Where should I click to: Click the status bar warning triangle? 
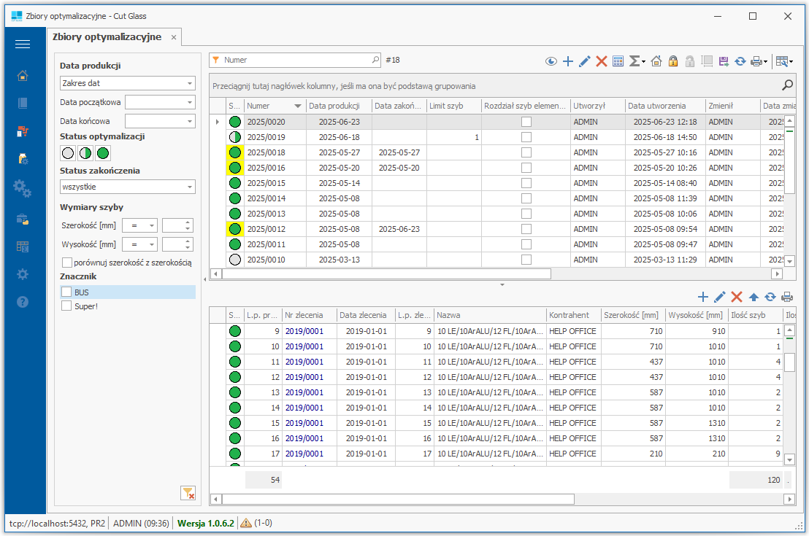245,523
